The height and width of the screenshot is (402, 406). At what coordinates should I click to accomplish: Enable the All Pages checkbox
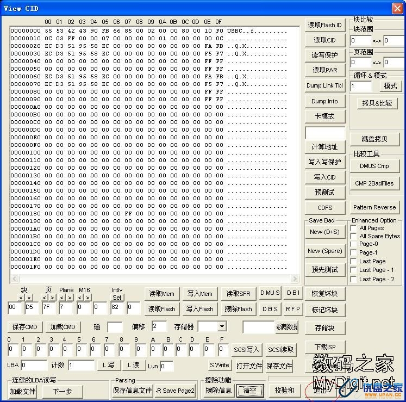pos(354,228)
